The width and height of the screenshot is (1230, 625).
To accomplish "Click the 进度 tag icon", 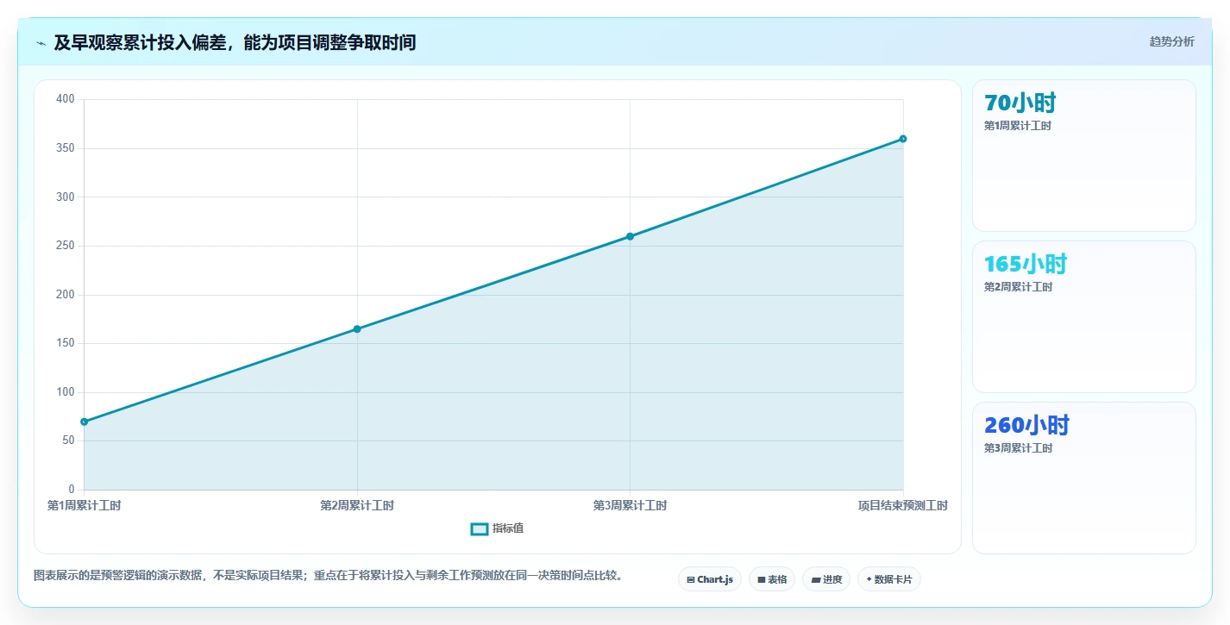I will click(816, 580).
